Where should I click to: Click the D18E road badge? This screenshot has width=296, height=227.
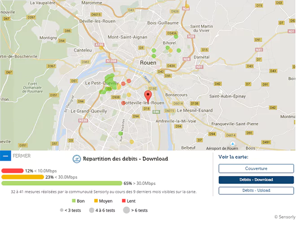tap(152, 89)
